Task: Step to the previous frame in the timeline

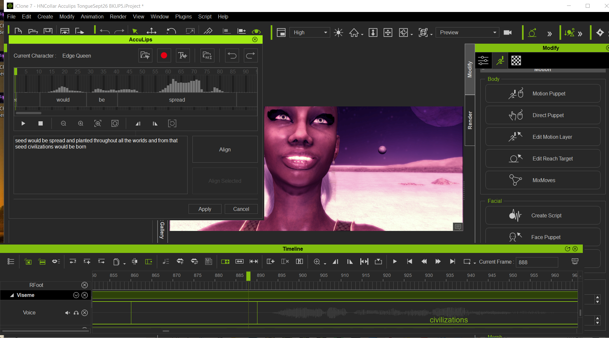Action: [x=424, y=261]
